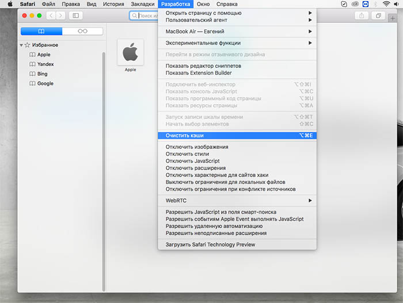Click the book icon next to Apple bookmark
403x303 pixels.
[x=32, y=55]
